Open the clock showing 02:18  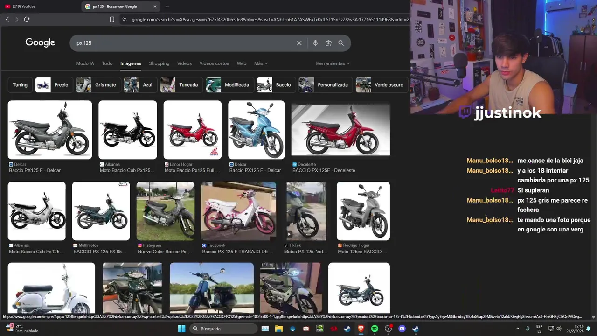point(579,326)
